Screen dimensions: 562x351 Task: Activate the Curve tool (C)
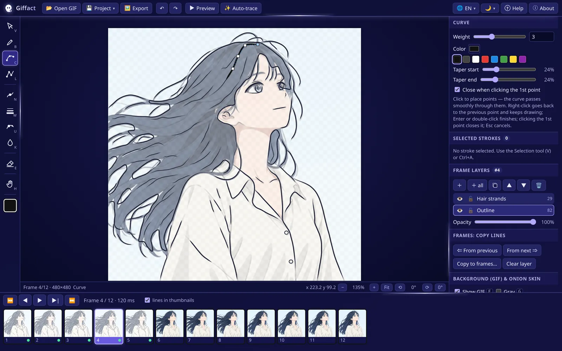click(x=10, y=58)
